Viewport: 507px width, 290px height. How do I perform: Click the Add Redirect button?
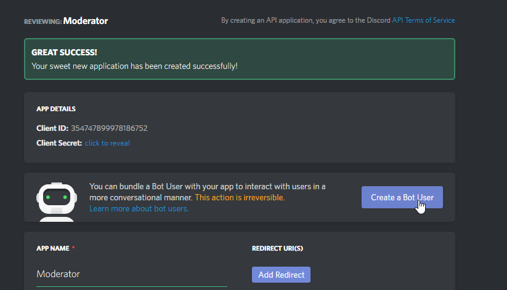281,275
